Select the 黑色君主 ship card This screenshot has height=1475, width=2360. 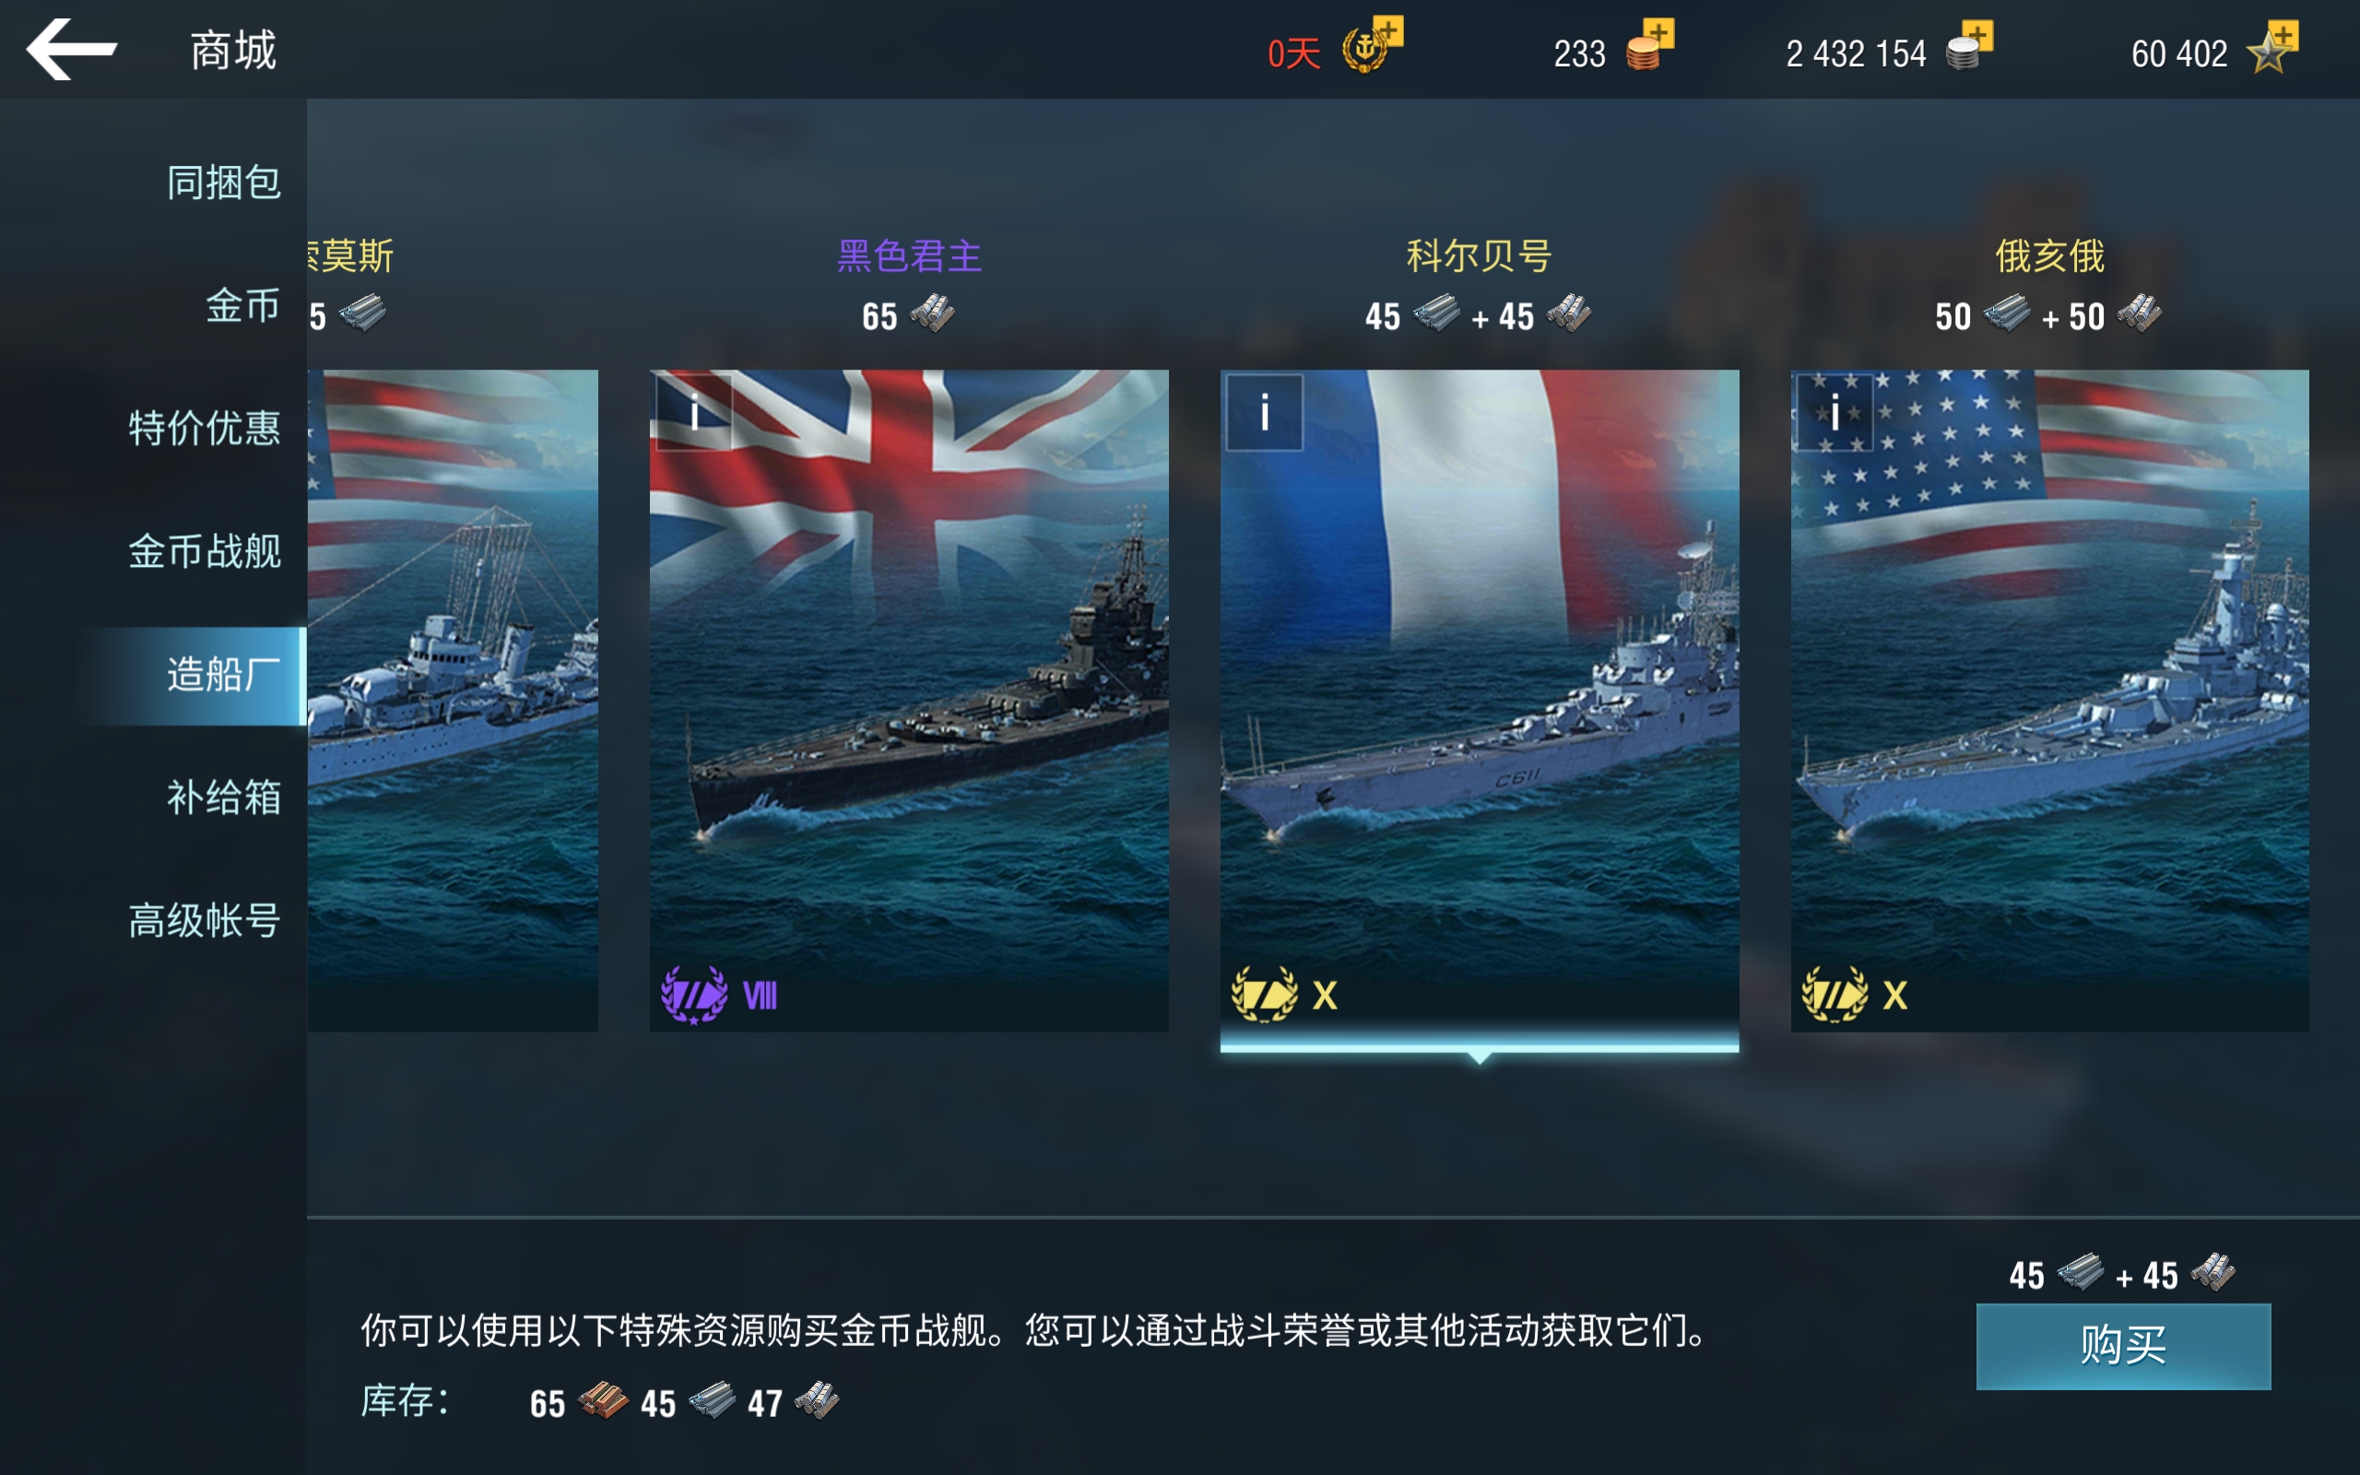coord(909,700)
